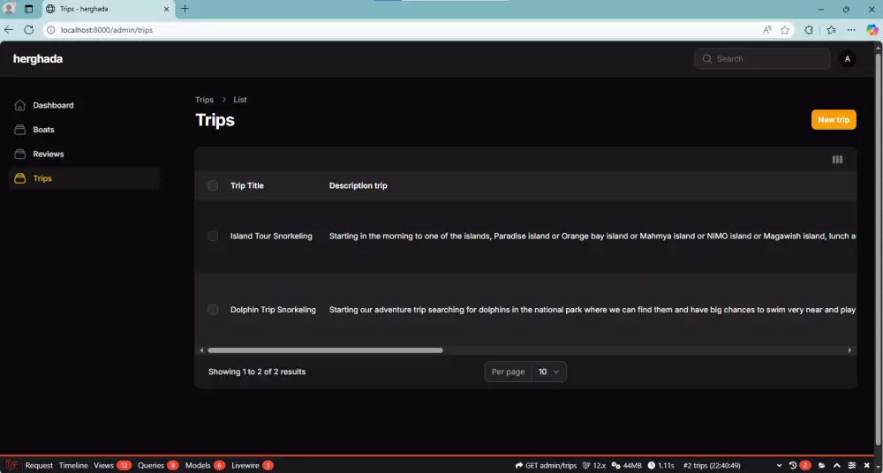The width and height of the screenshot is (883, 473).
Task: Select #2 trips request in debugbar
Action: tap(712, 466)
